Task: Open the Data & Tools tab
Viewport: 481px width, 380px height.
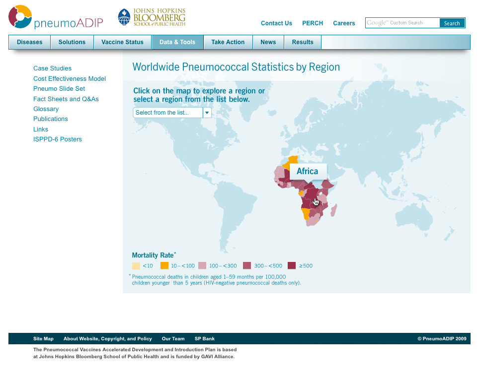Action: pyautogui.click(x=177, y=42)
